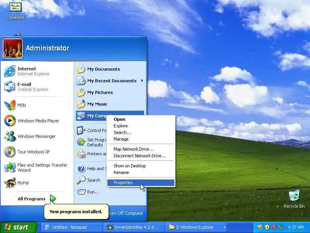
Task: Open the Tour Windows XP icon
Action: coord(10,151)
